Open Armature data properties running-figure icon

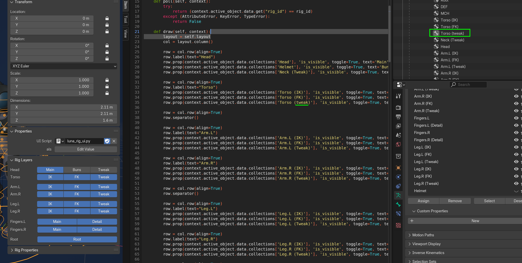pos(398,195)
